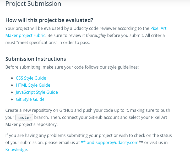Select the Submission Instructions heading
Image resolution: width=190 pixels, height=156 pixels.
pos(36,59)
